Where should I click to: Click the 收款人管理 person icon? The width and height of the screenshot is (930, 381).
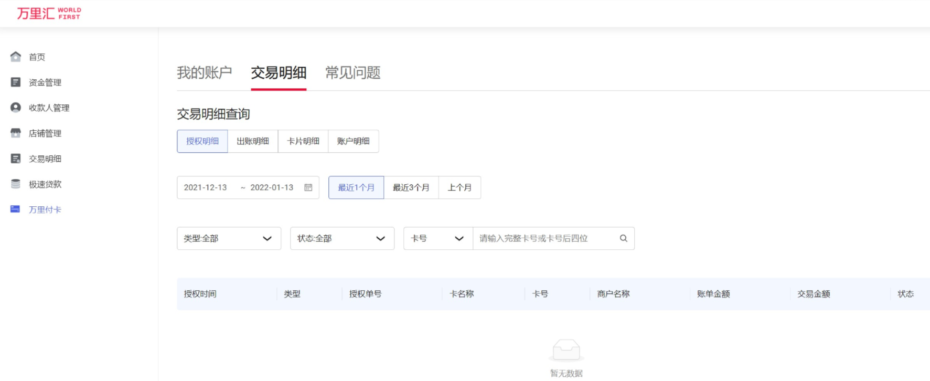point(16,108)
